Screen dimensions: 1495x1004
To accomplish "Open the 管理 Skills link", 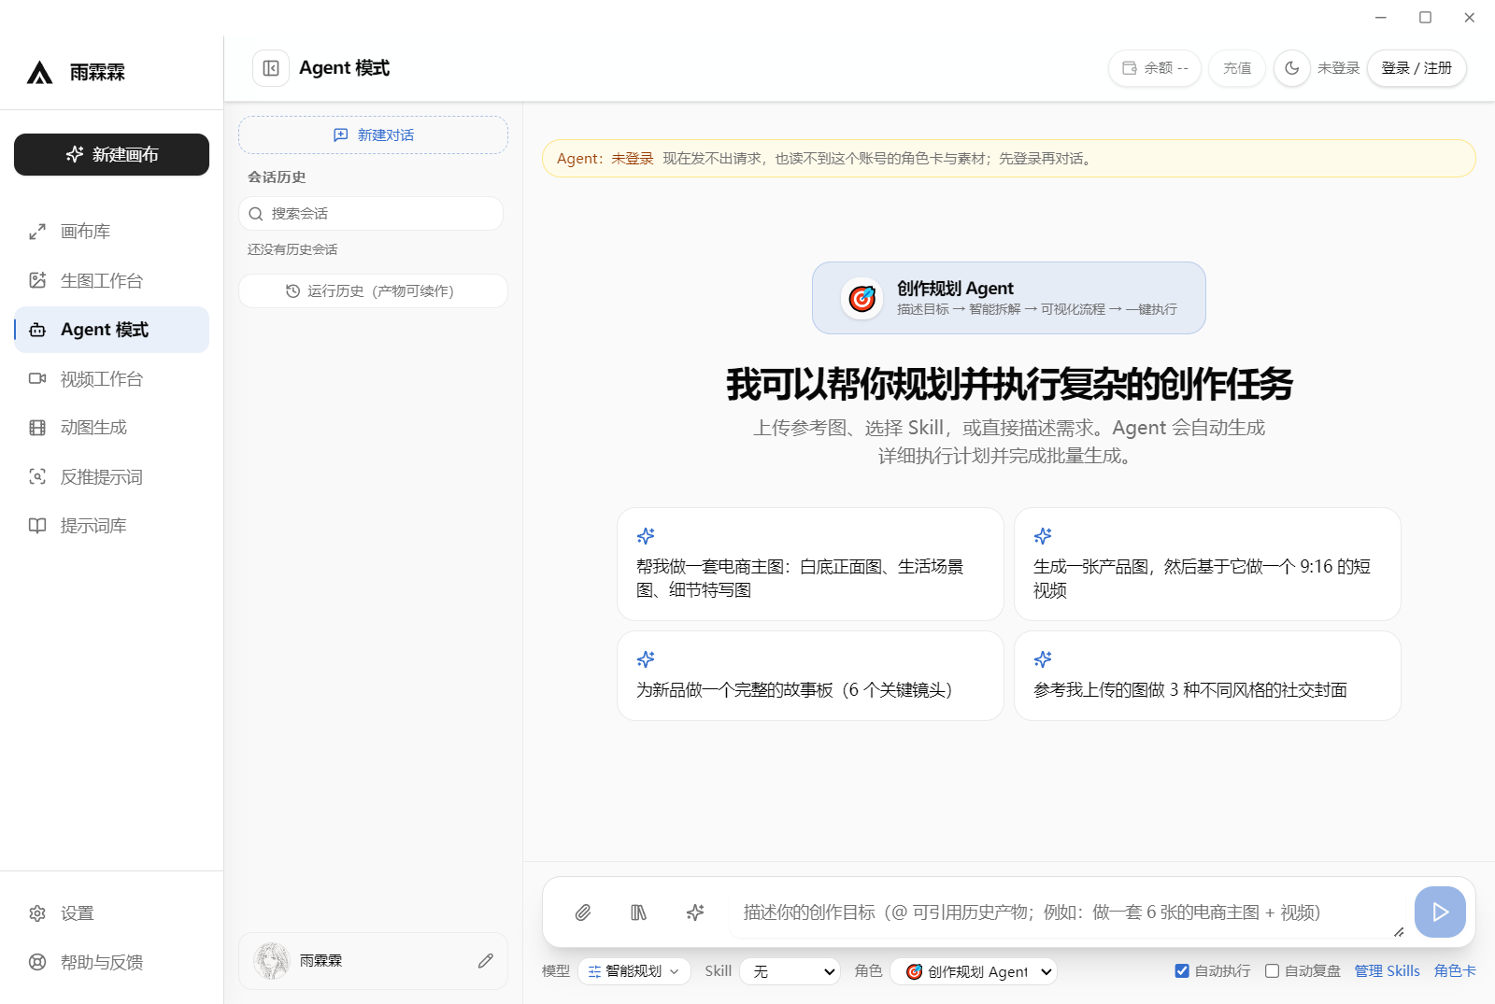I will pos(1387,971).
